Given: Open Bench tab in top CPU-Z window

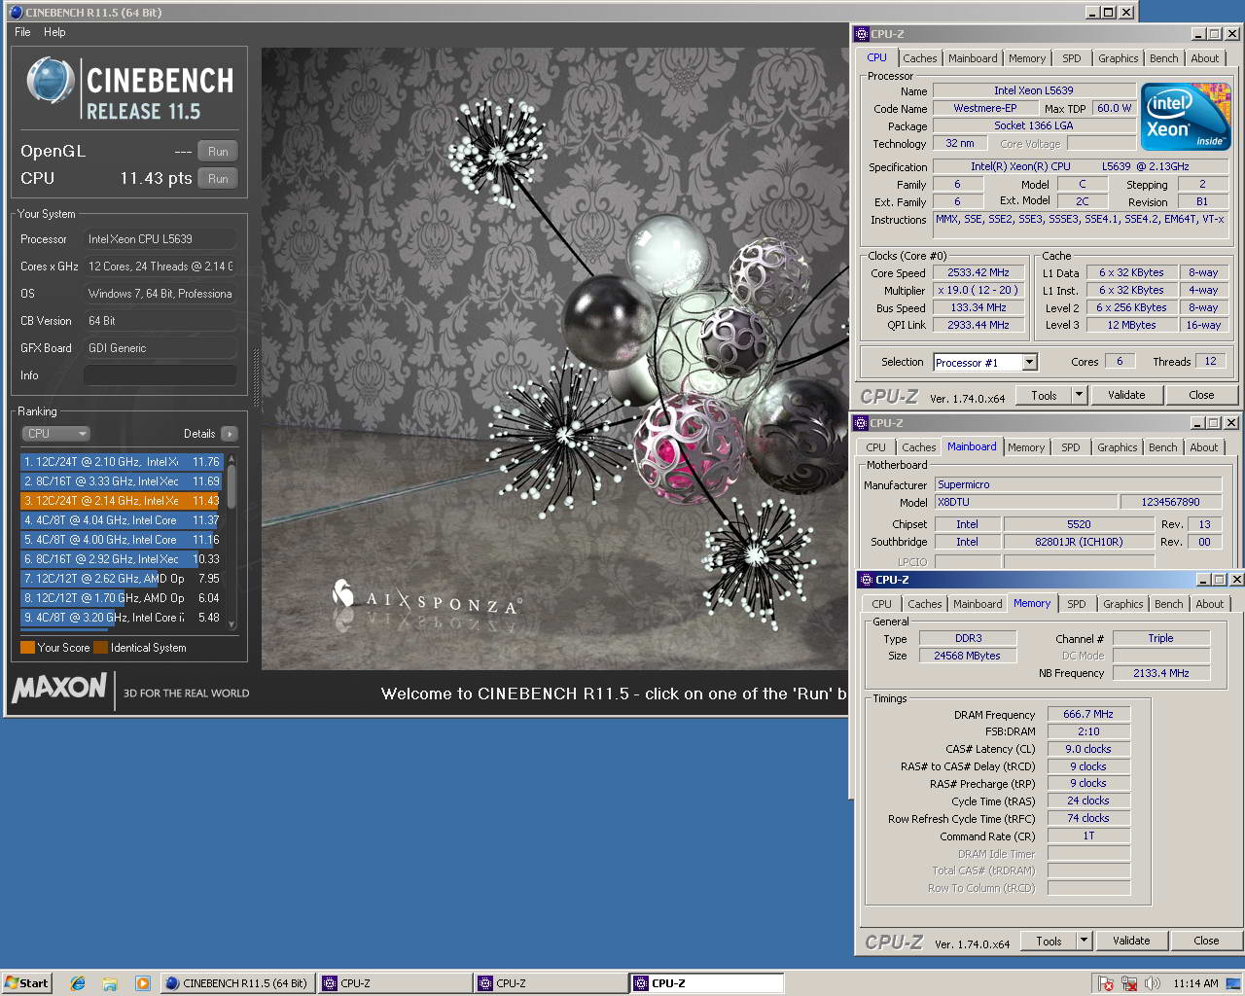Looking at the screenshot, I should 1163,58.
